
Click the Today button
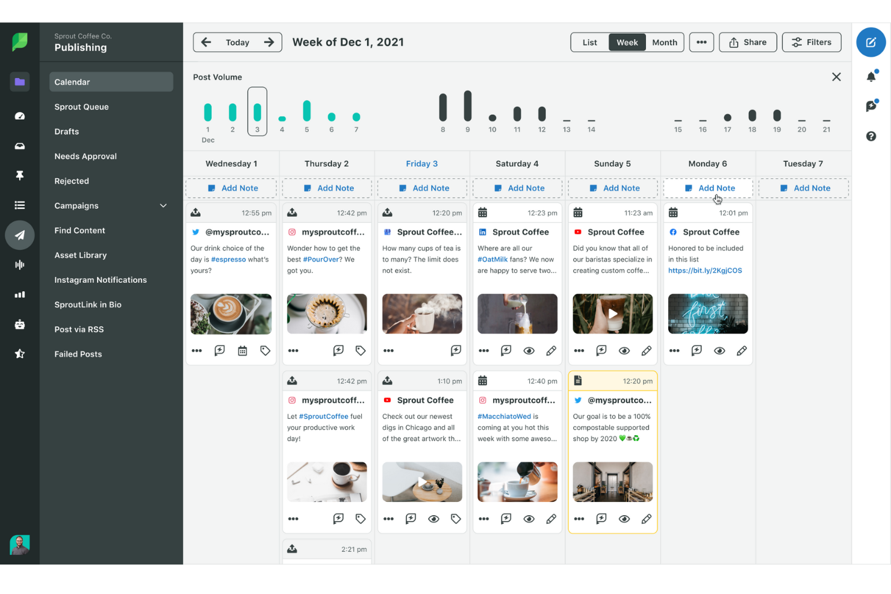[x=237, y=42]
